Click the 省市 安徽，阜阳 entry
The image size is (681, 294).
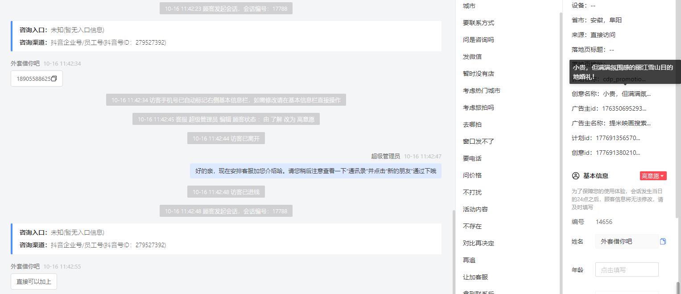[x=597, y=20]
